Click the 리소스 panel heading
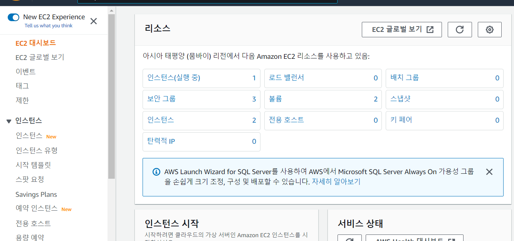Viewport: 514px width, 241px height. click(158, 28)
